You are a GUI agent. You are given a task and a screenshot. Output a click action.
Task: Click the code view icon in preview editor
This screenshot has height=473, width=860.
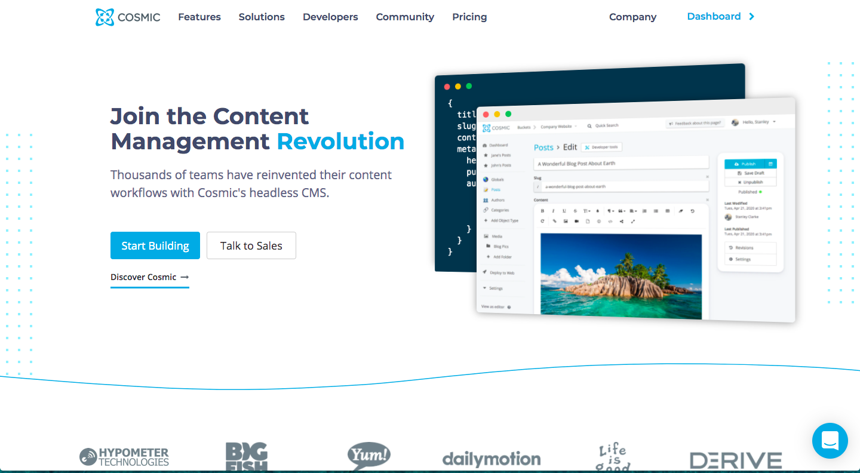[x=610, y=222]
